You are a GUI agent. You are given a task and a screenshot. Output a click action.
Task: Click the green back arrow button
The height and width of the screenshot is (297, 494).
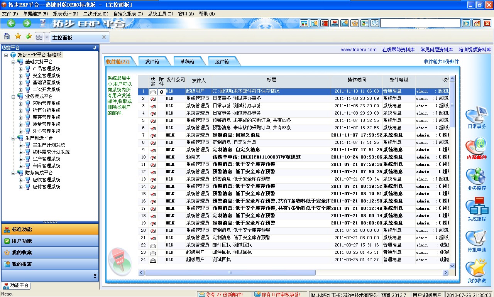(11, 23)
